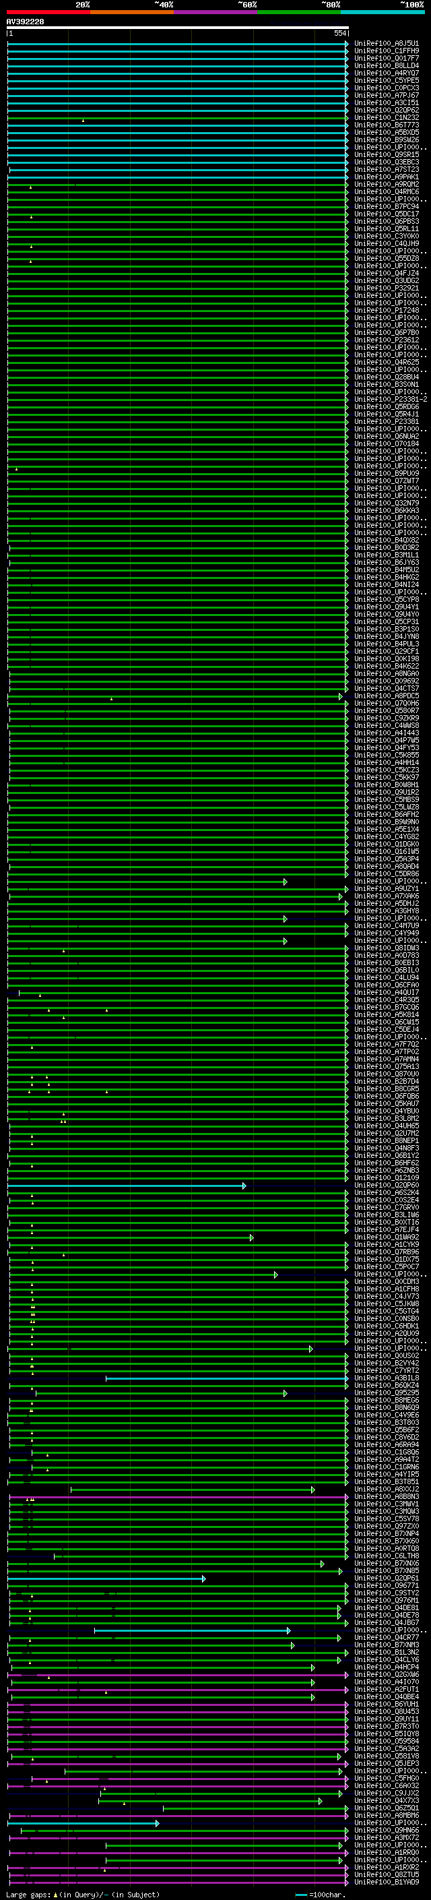Select the UniRef100_B6T773 label
The width and height of the screenshot is (431, 1900).
click(386, 125)
